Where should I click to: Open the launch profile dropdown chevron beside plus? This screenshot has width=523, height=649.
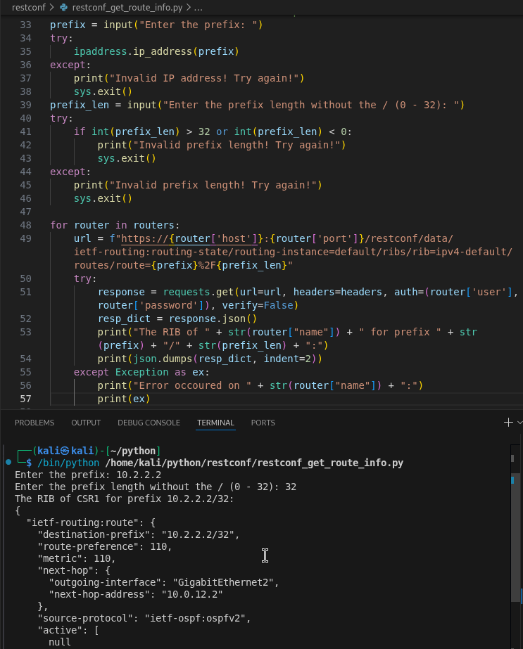pyautogui.click(x=519, y=422)
